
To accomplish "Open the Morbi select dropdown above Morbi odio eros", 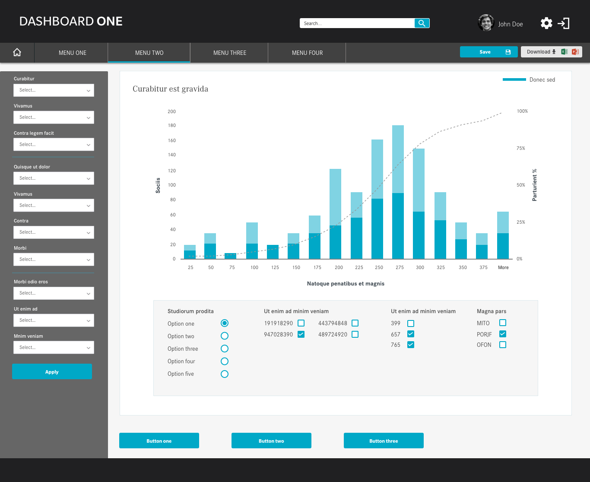I will tap(54, 260).
